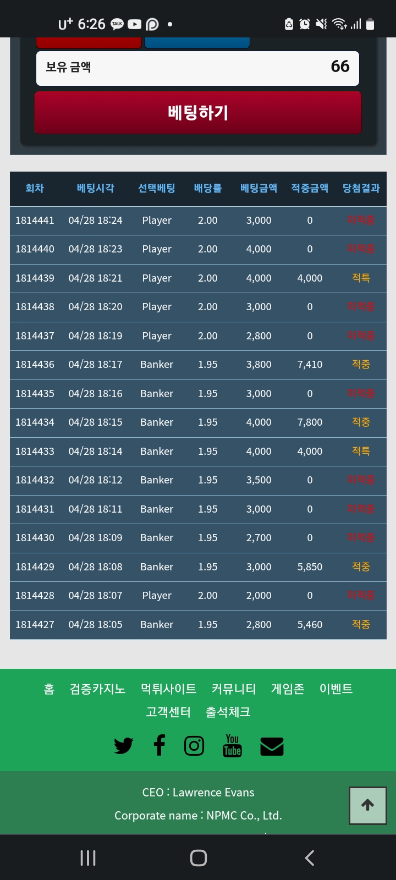Image resolution: width=396 pixels, height=880 pixels.
Task: Tap the red 베팅하기 button
Action: pos(198,113)
